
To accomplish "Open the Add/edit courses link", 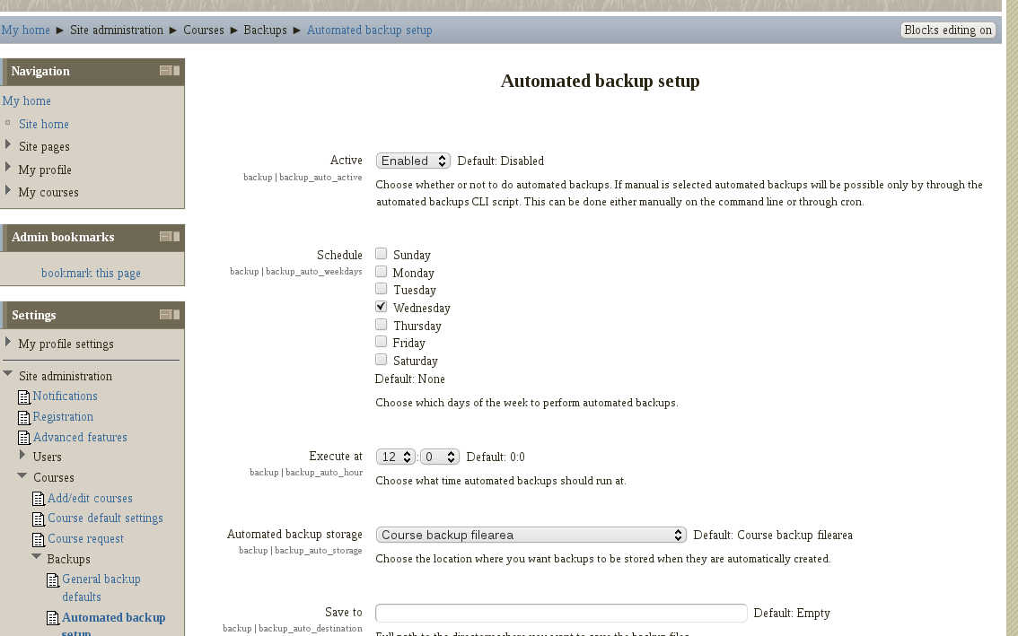I will pos(90,499).
